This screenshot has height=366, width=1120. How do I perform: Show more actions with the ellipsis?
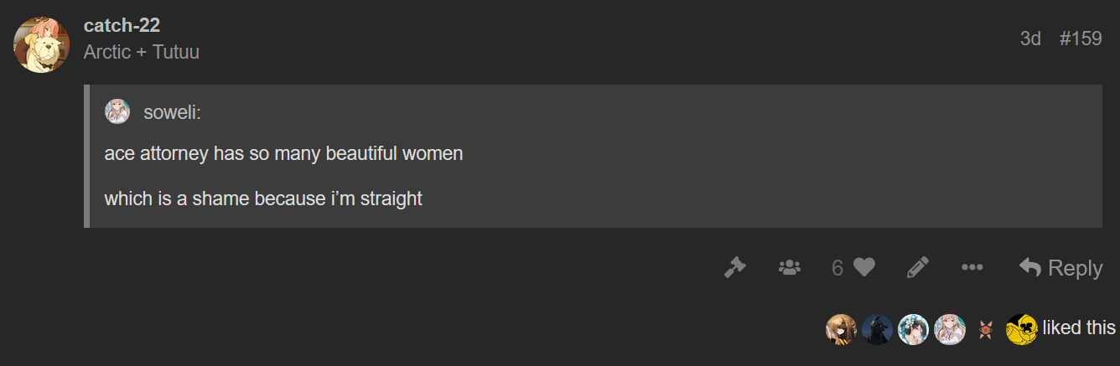tap(972, 268)
